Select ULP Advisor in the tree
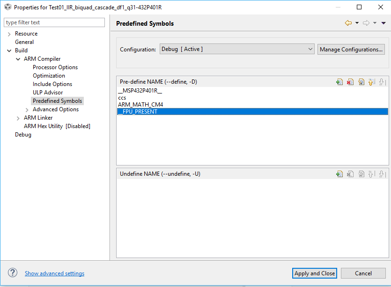Image resolution: width=391 pixels, height=287 pixels. (48, 93)
